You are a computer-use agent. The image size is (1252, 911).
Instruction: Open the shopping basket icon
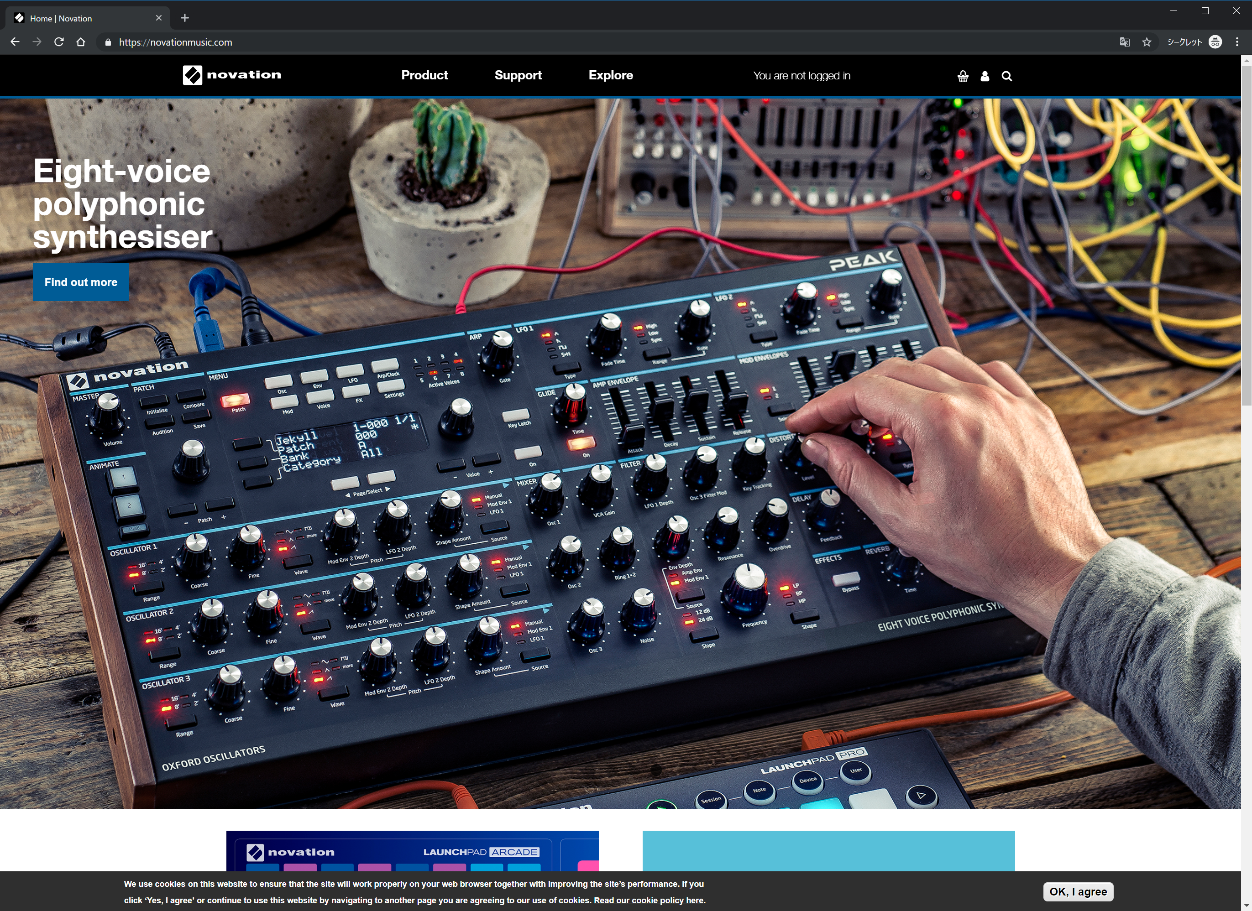click(963, 76)
